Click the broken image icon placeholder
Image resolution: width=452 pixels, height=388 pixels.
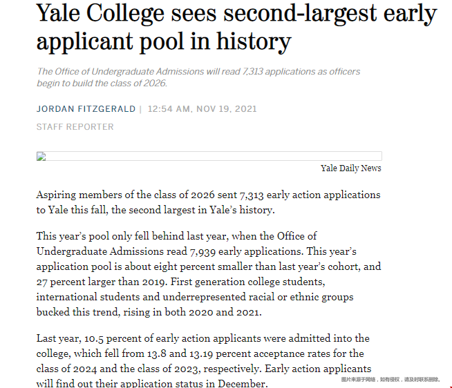tap(41, 157)
